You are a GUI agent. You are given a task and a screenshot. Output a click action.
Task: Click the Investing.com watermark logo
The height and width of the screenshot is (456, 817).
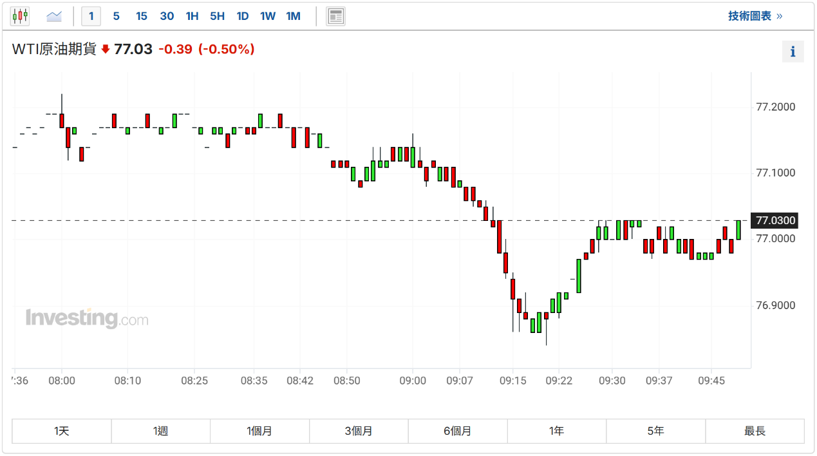[x=87, y=318]
